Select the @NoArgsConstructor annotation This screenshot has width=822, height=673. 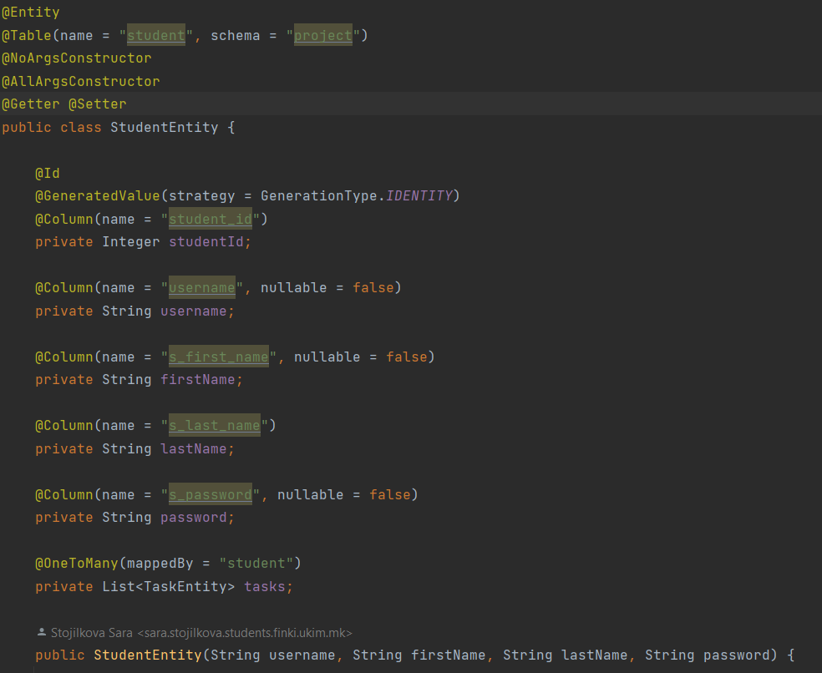[76, 58]
